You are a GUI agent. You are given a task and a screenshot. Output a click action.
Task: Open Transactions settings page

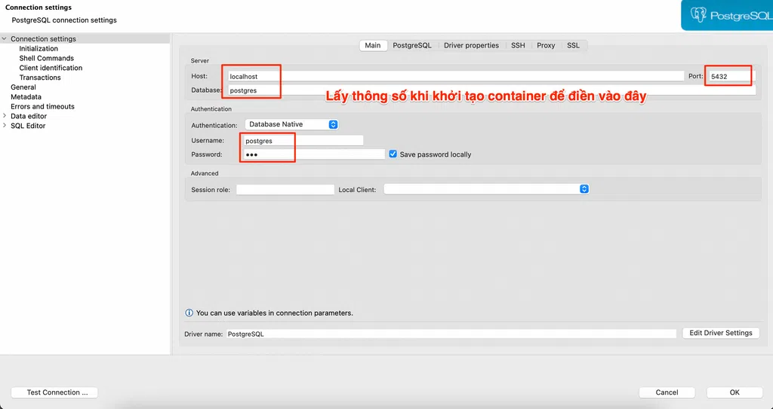tap(40, 78)
